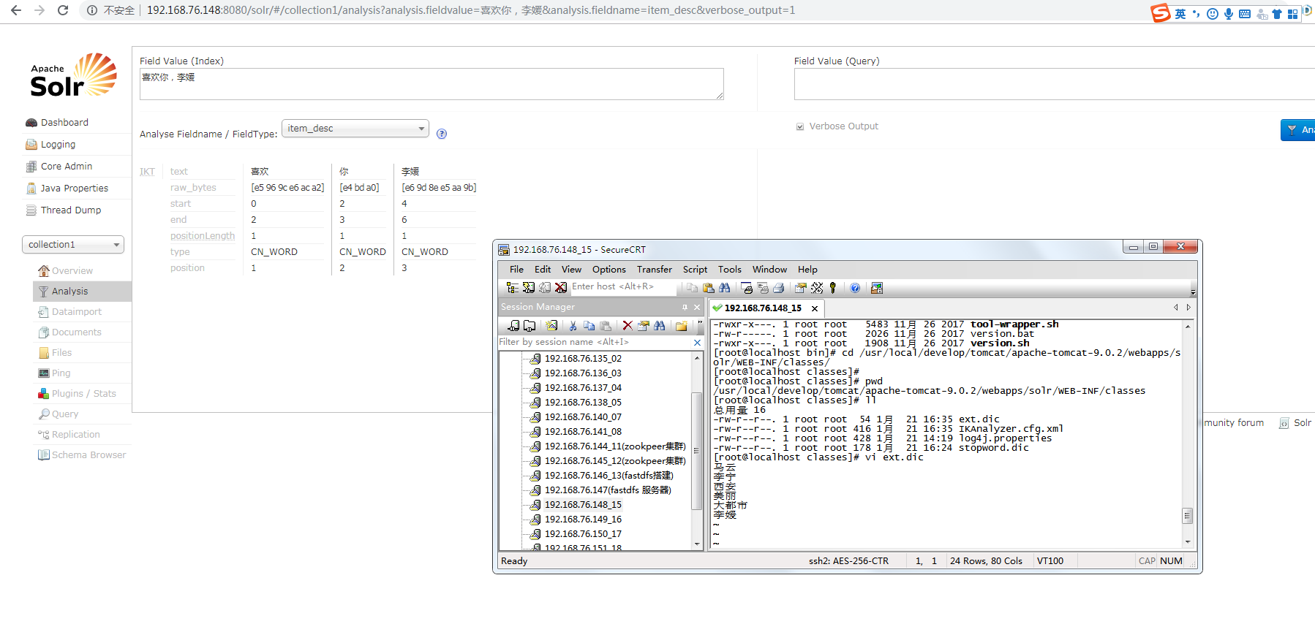Click Field Value (Query) text area
The height and width of the screenshot is (643, 1315).
[x=1055, y=84]
